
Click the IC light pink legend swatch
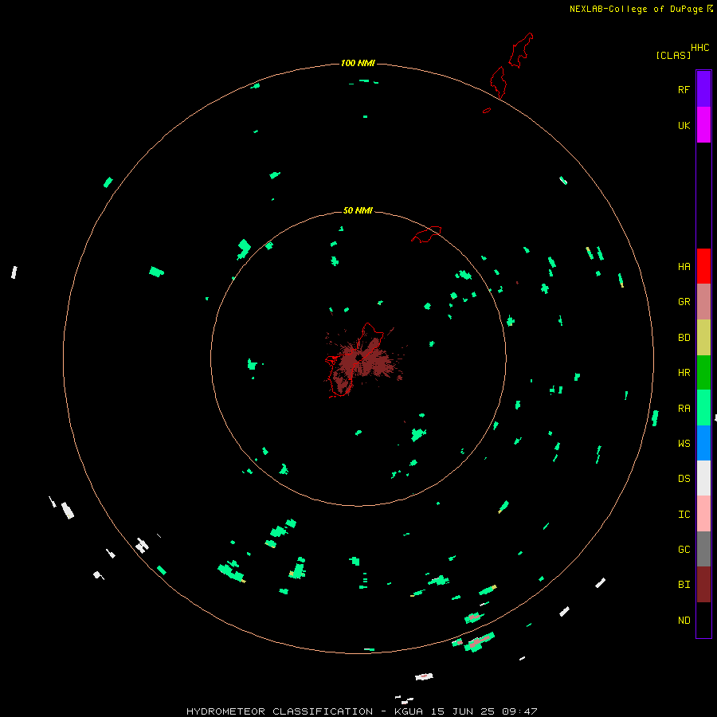pyautogui.click(x=703, y=514)
